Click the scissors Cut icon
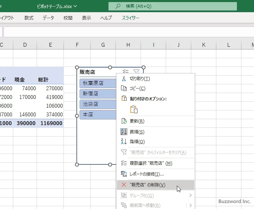Viewport: 254px width, 209px height. 124,79
